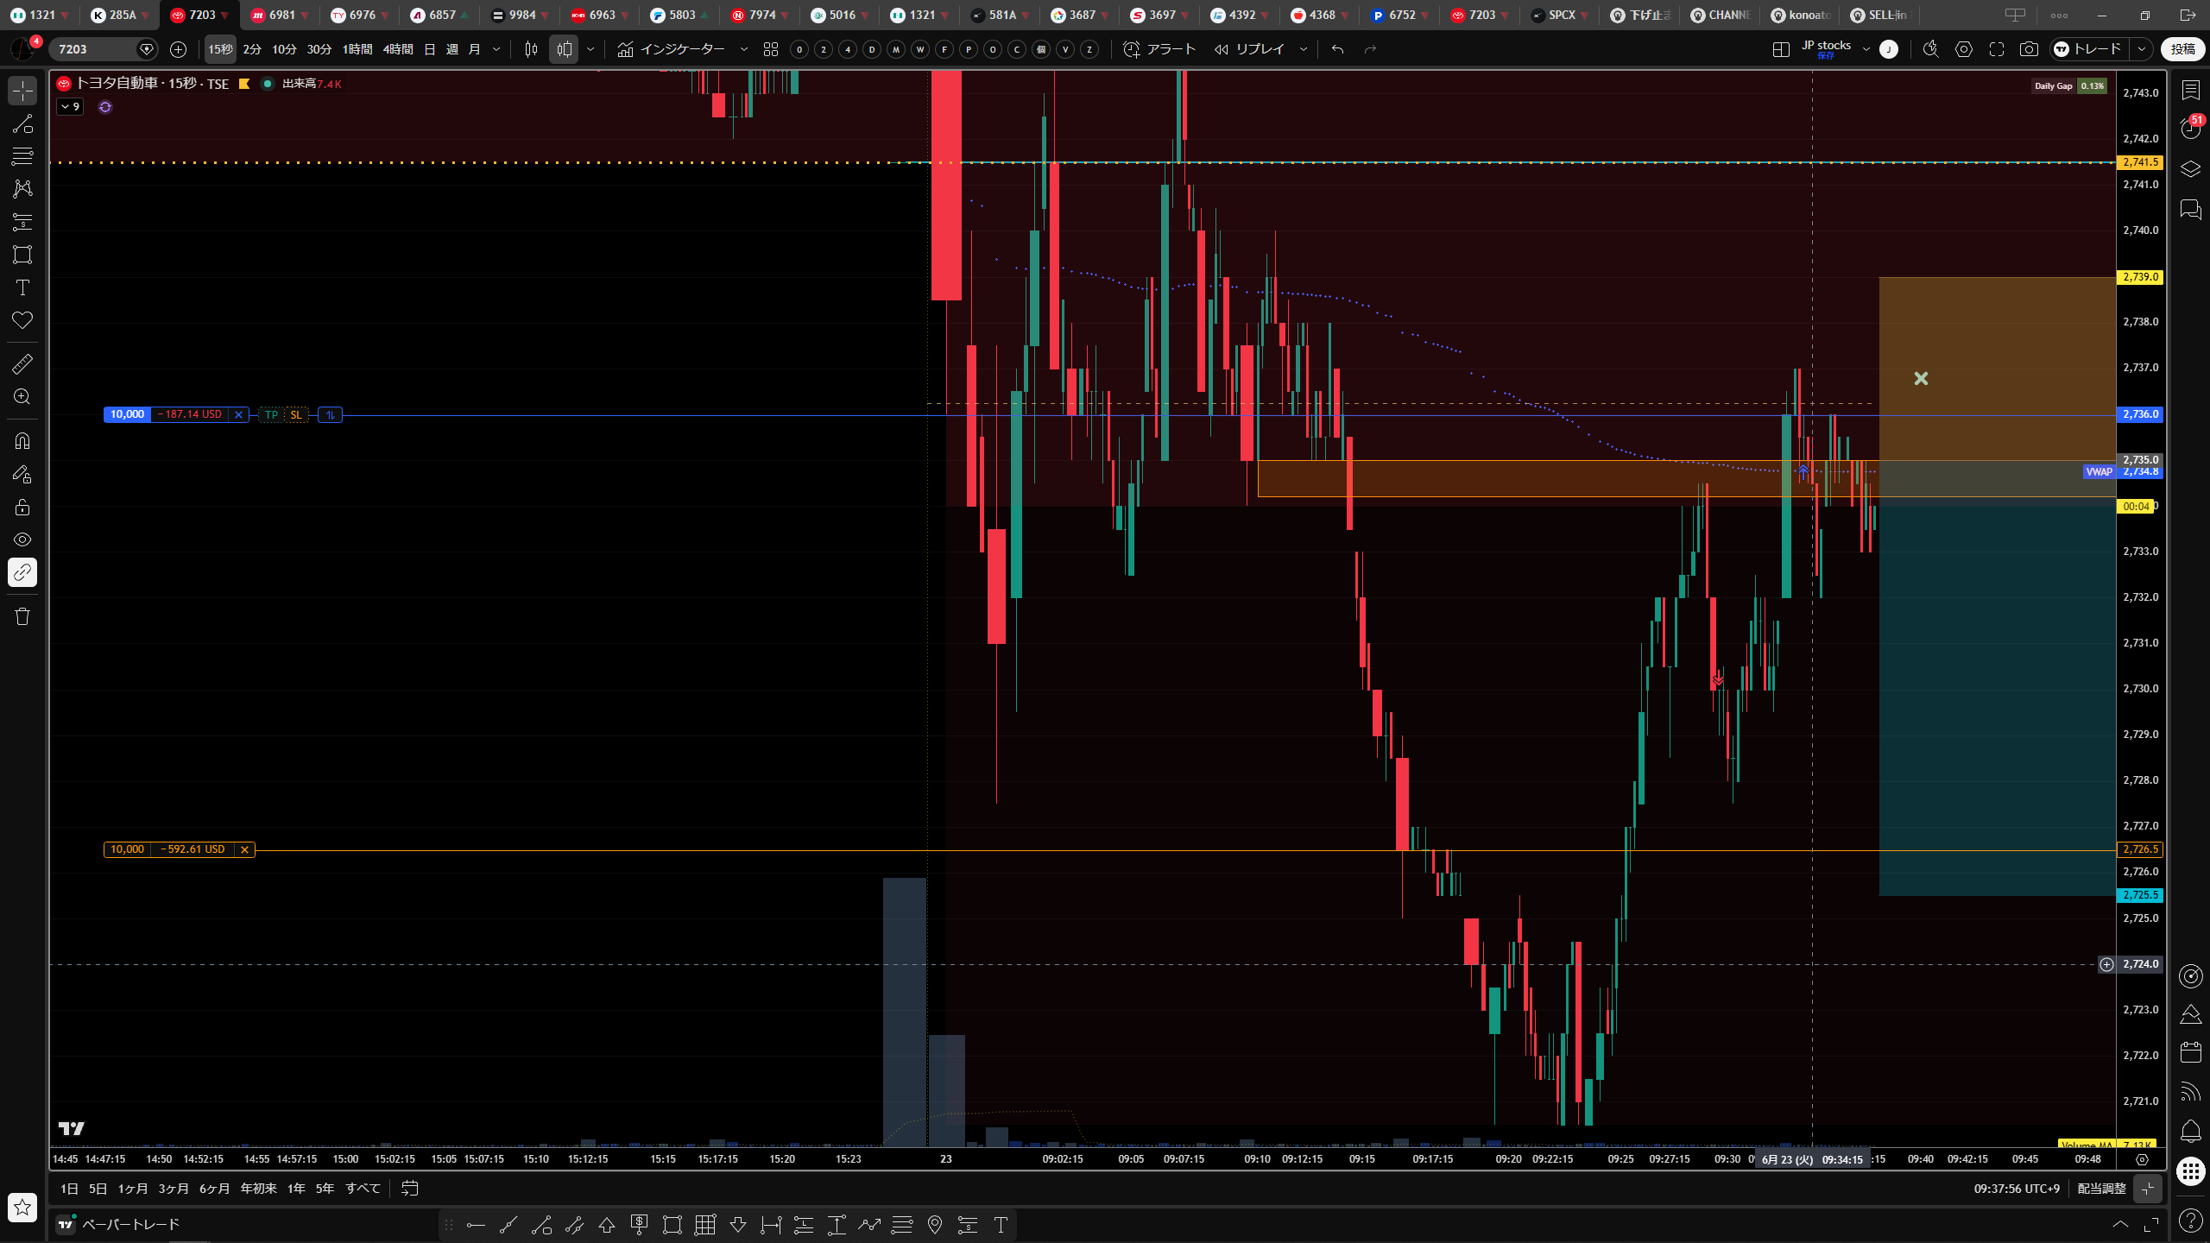The height and width of the screenshot is (1243, 2210).
Task: Open JP stocks layout dropdown arrow
Action: (1866, 49)
